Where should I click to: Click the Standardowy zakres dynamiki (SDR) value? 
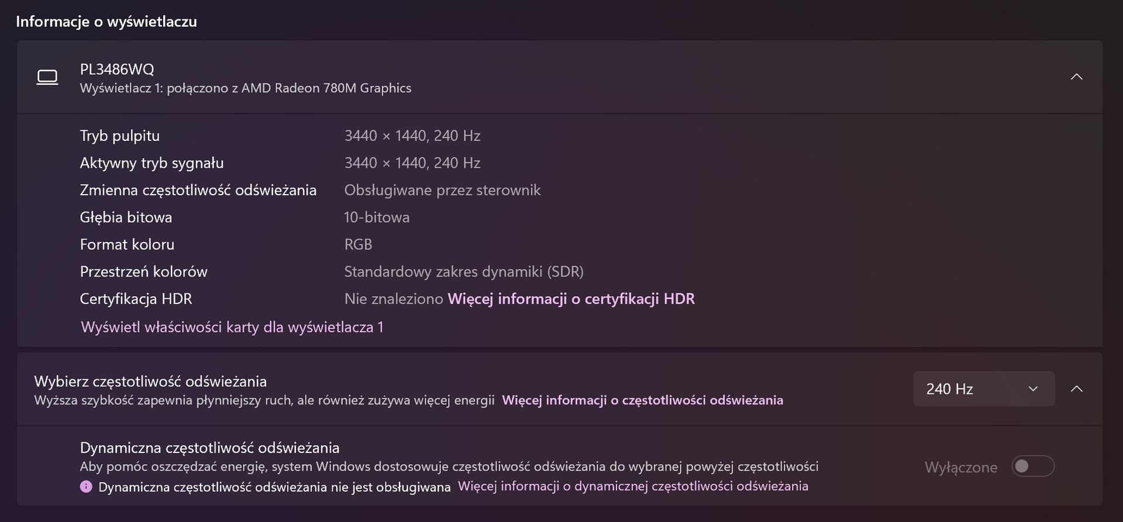pyautogui.click(x=464, y=272)
